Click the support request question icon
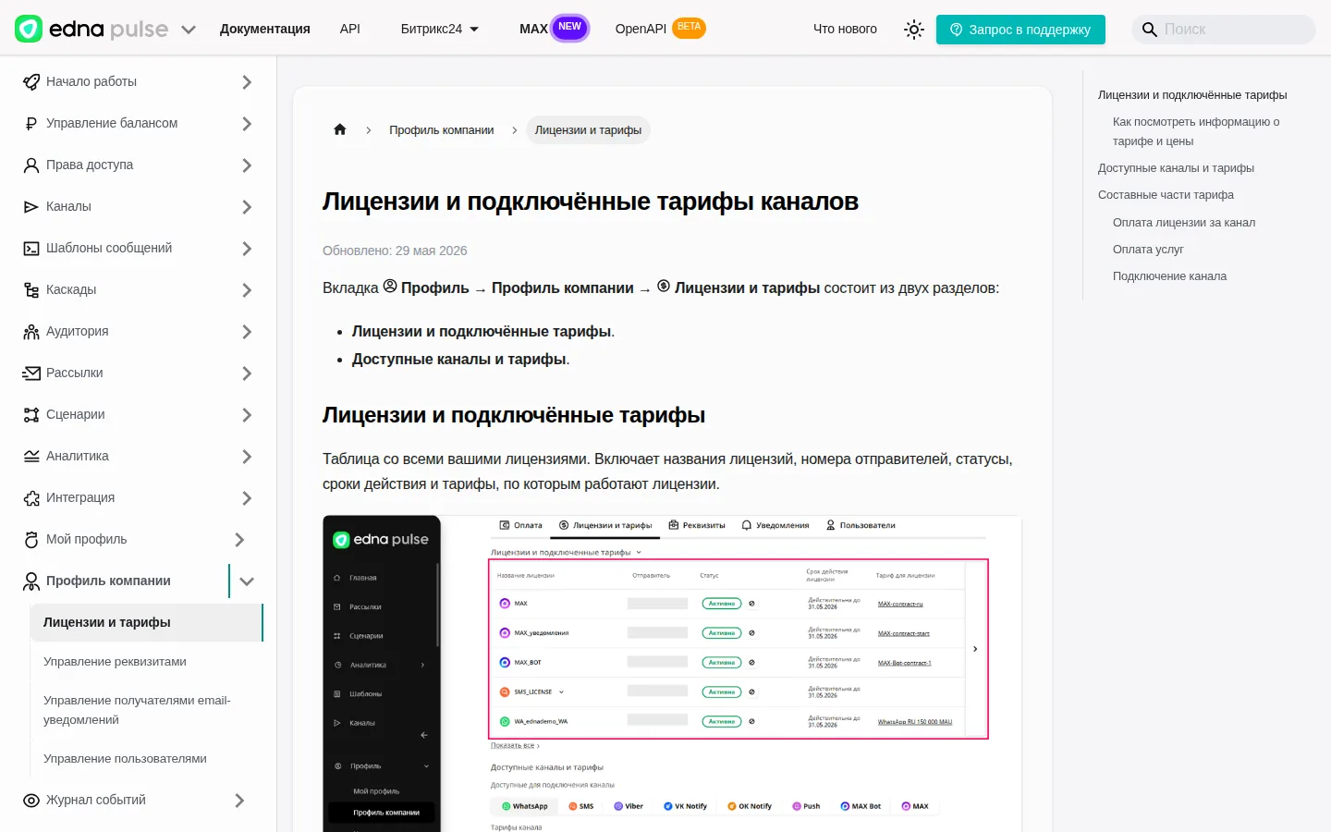The width and height of the screenshot is (1331, 832). tap(957, 30)
